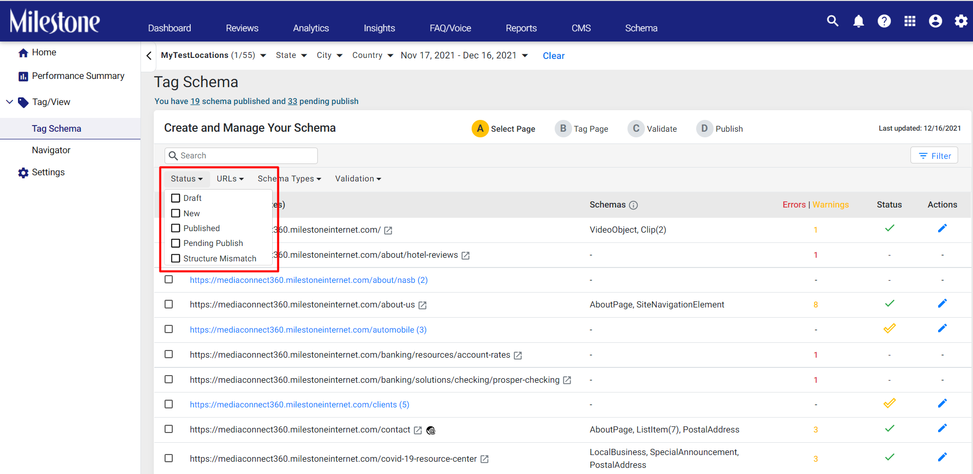This screenshot has width=973, height=474.
Task: Click the spiral icon beside contact URL
Action: click(x=431, y=430)
